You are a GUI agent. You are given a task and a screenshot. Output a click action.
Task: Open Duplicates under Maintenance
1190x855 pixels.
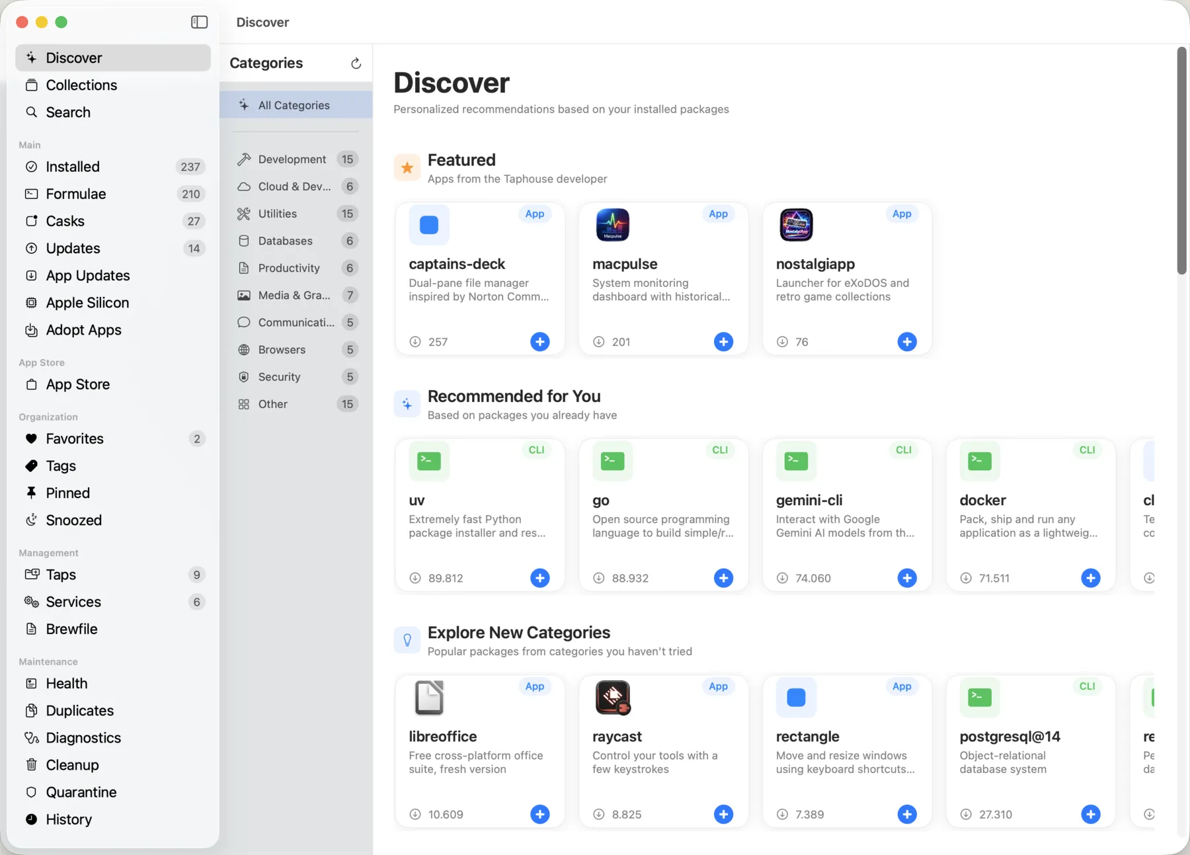coord(113,711)
